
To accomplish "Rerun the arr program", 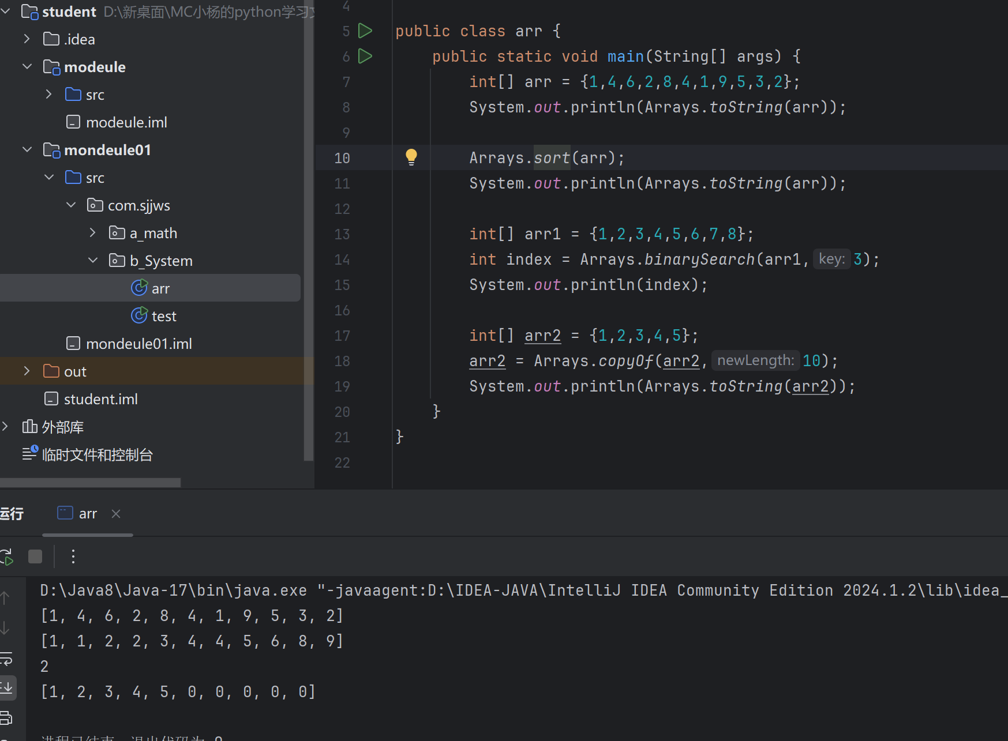I will point(6,556).
